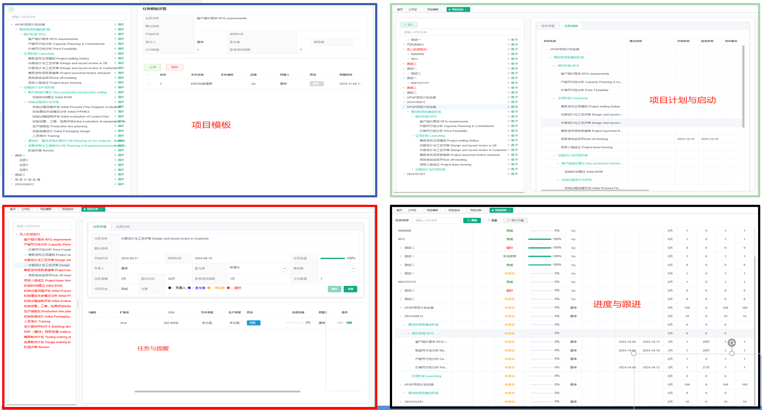Click the green 搜索 button
Viewport: 762px width, 410px height.
[472, 220]
